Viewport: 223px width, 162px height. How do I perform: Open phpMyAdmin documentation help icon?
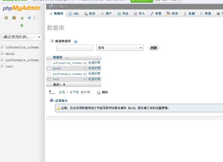tap(29, 18)
